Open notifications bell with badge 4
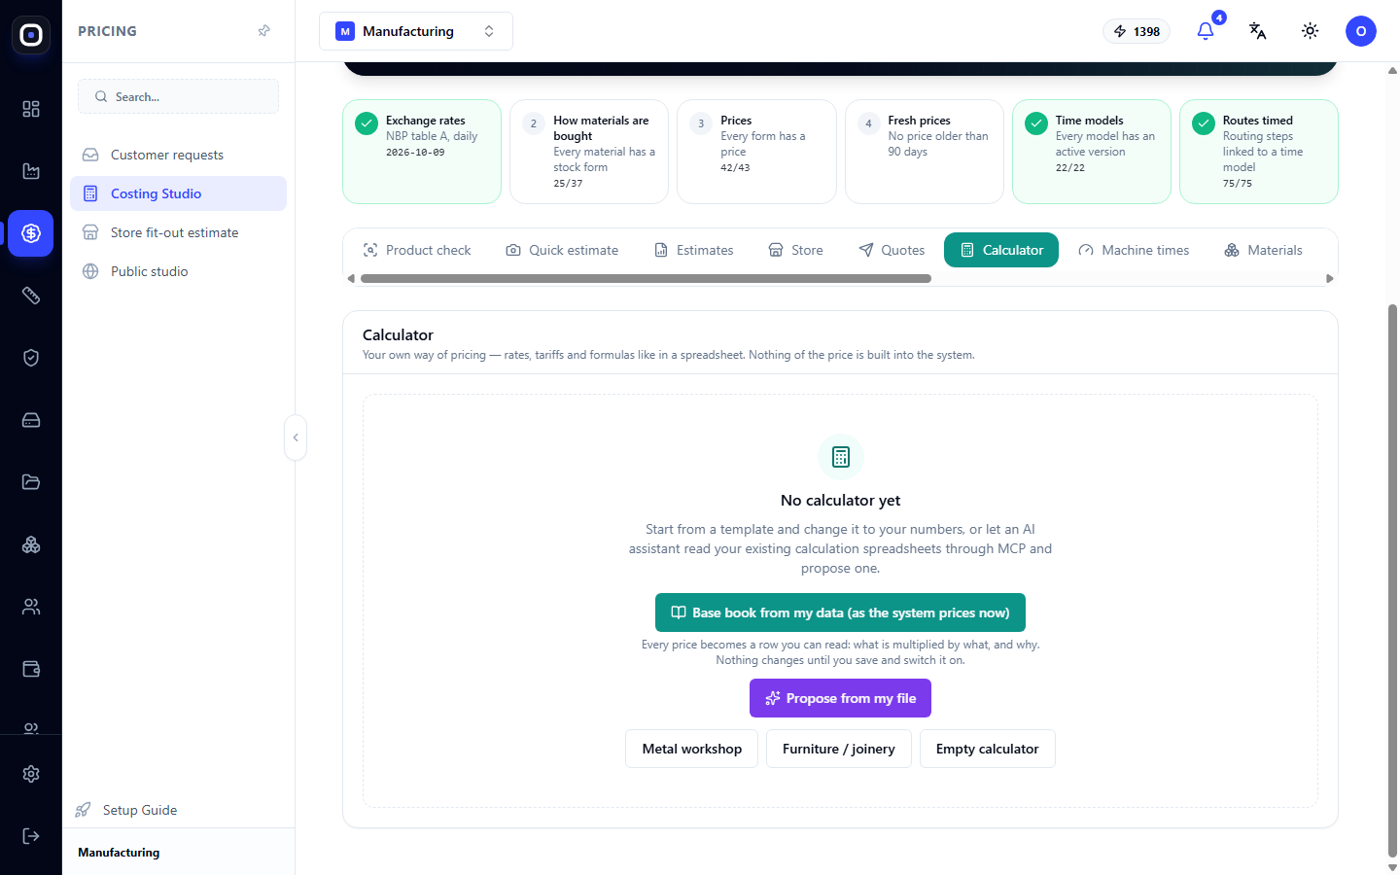This screenshot has height=875, width=1400. [1206, 31]
